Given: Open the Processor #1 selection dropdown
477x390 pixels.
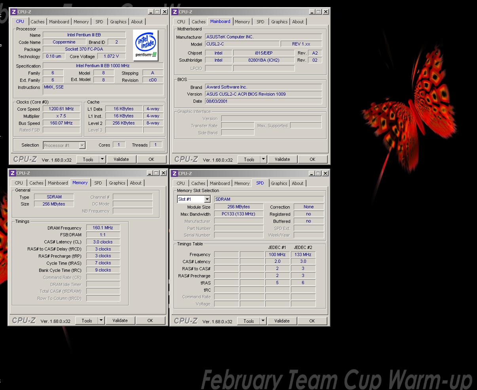Looking at the screenshot, I should [82, 145].
